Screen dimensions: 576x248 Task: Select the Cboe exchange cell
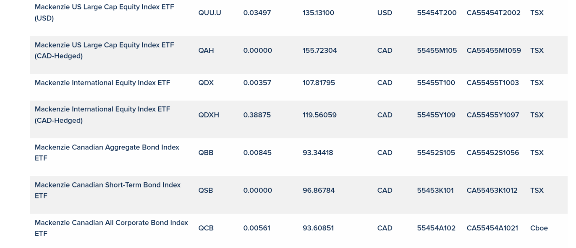(539, 228)
